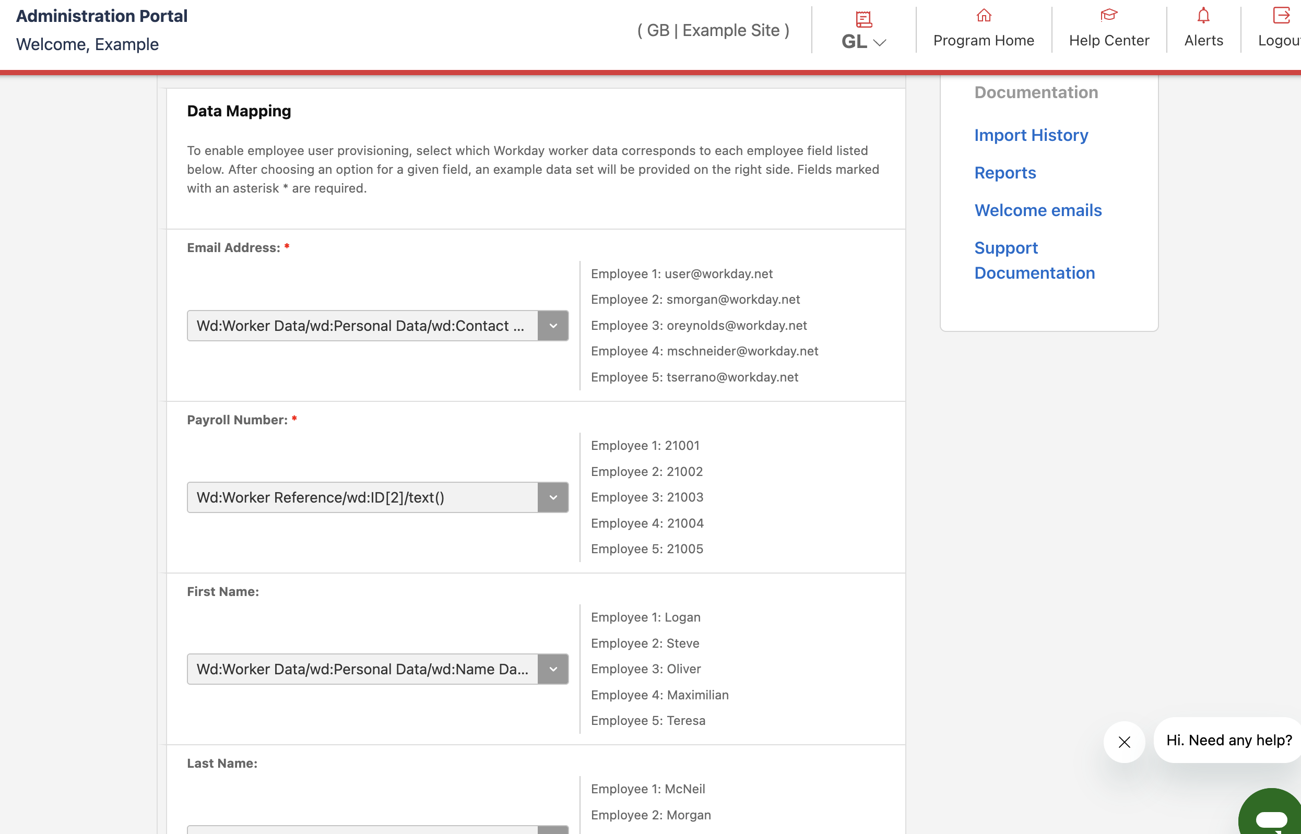View Alerts via the bell icon
This screenshot has width=1301, height=834.
(1203, 15)
